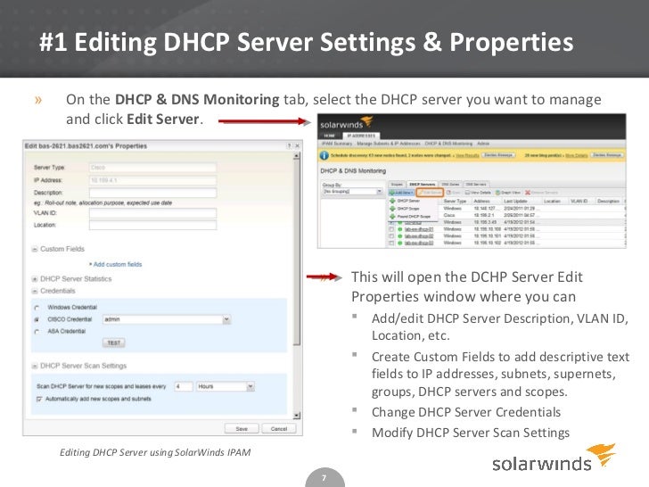Viewport: 649px width, 487px height.
Task: Switch to the Scopes tab
Action: tap(397, 185)
